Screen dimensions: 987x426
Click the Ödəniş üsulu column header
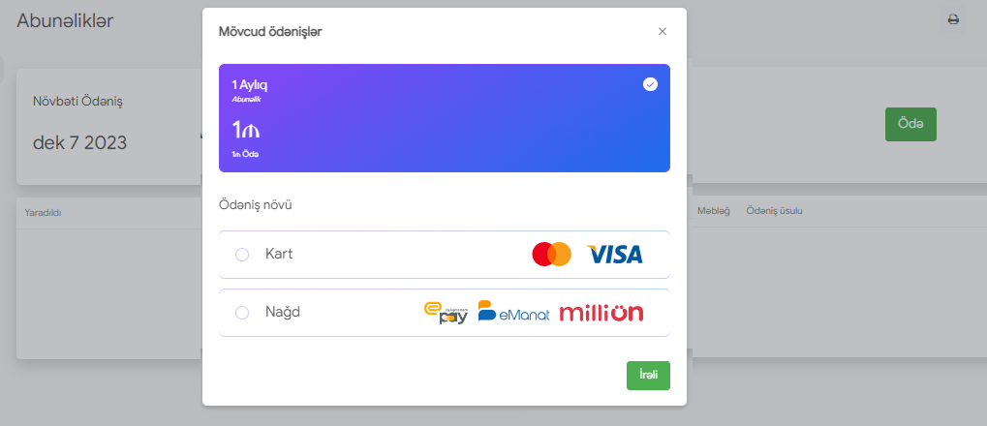point(774,211)
